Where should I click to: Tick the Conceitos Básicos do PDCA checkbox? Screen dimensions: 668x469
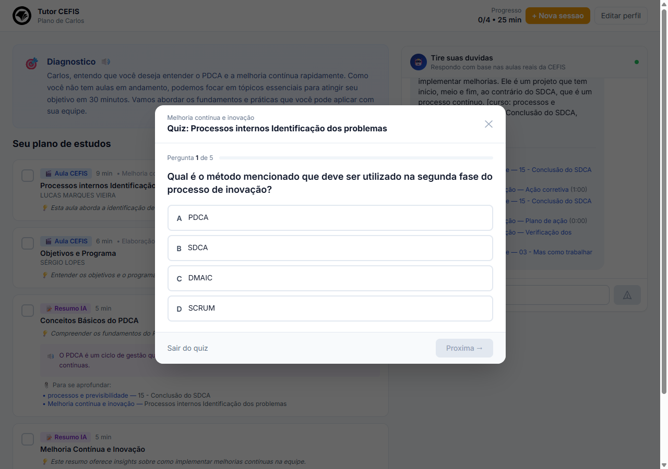click(28, 311)
